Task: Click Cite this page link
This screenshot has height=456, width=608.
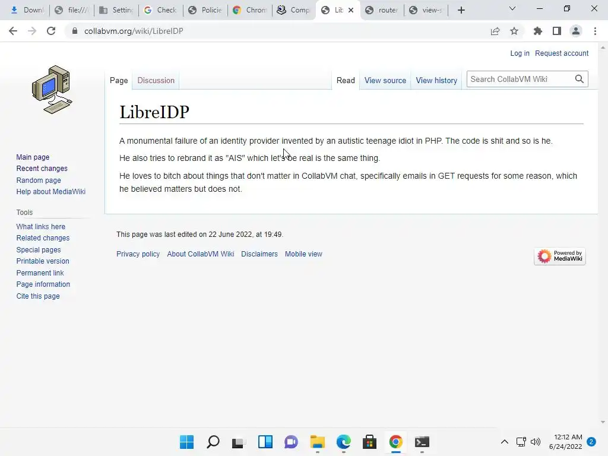Action: coord(38,296)
